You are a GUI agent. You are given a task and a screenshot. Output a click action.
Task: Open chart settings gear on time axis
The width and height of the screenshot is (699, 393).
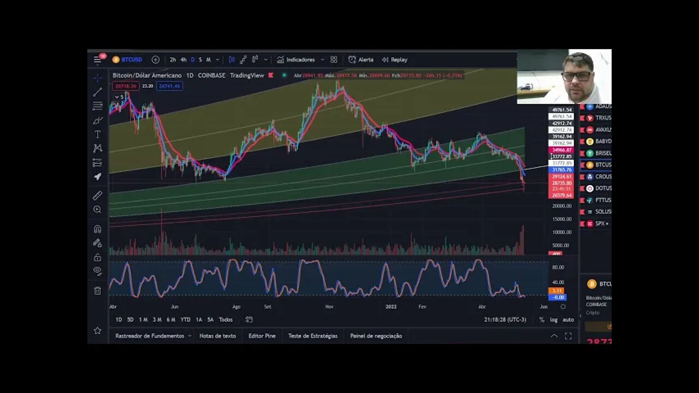click(563, 307)
